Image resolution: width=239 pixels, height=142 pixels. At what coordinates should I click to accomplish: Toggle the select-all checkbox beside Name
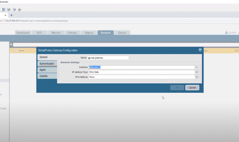click(16, 50)
